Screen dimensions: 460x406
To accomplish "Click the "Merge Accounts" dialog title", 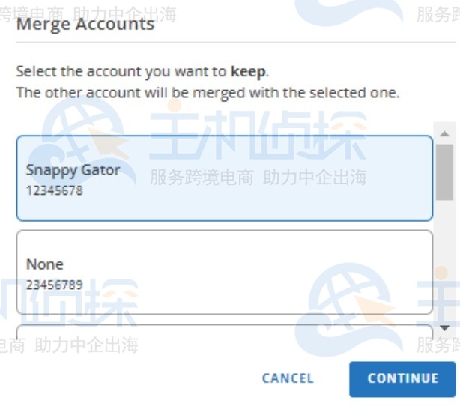I will pos(85,24).
